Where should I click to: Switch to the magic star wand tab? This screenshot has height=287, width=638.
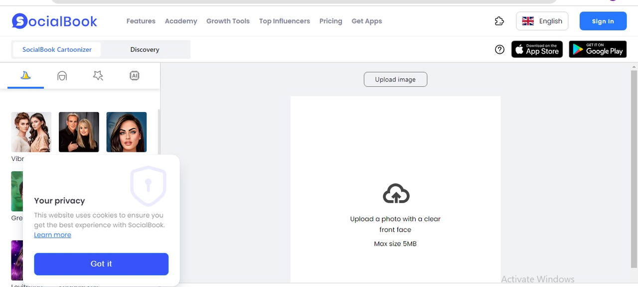[98, 76]
